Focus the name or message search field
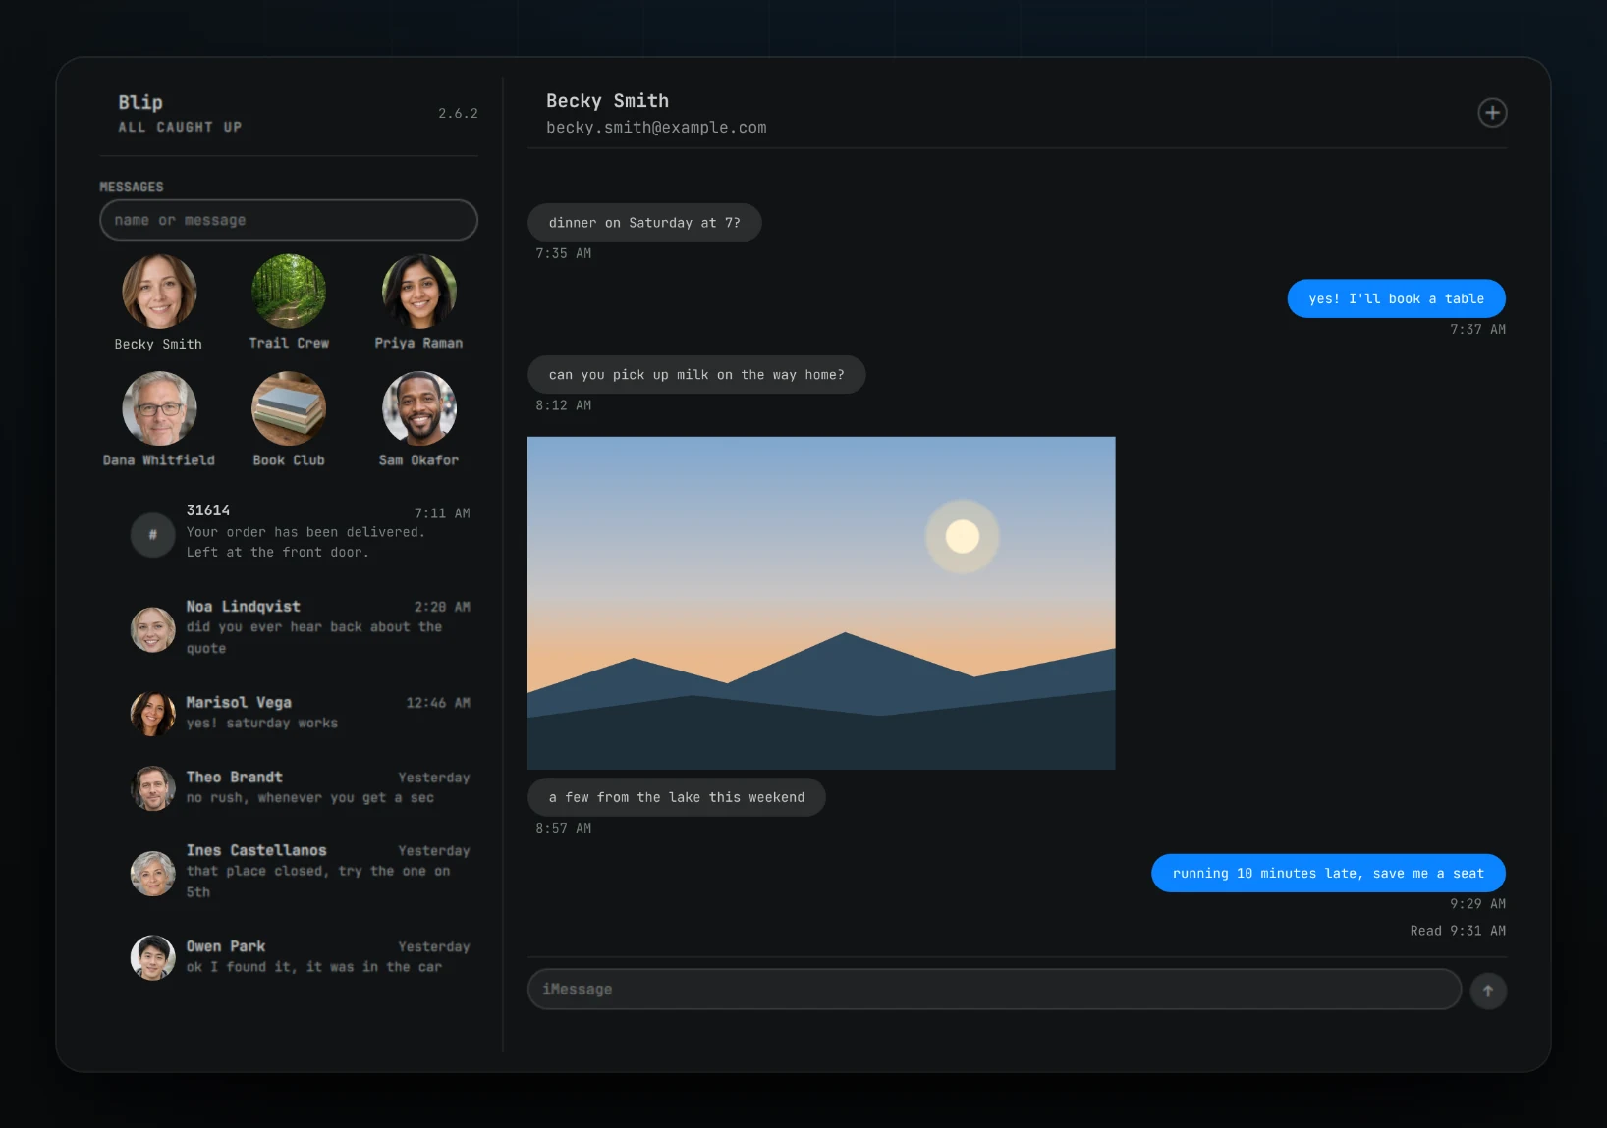This screenshot has height=1128, width=1607. tap(289, 220)
